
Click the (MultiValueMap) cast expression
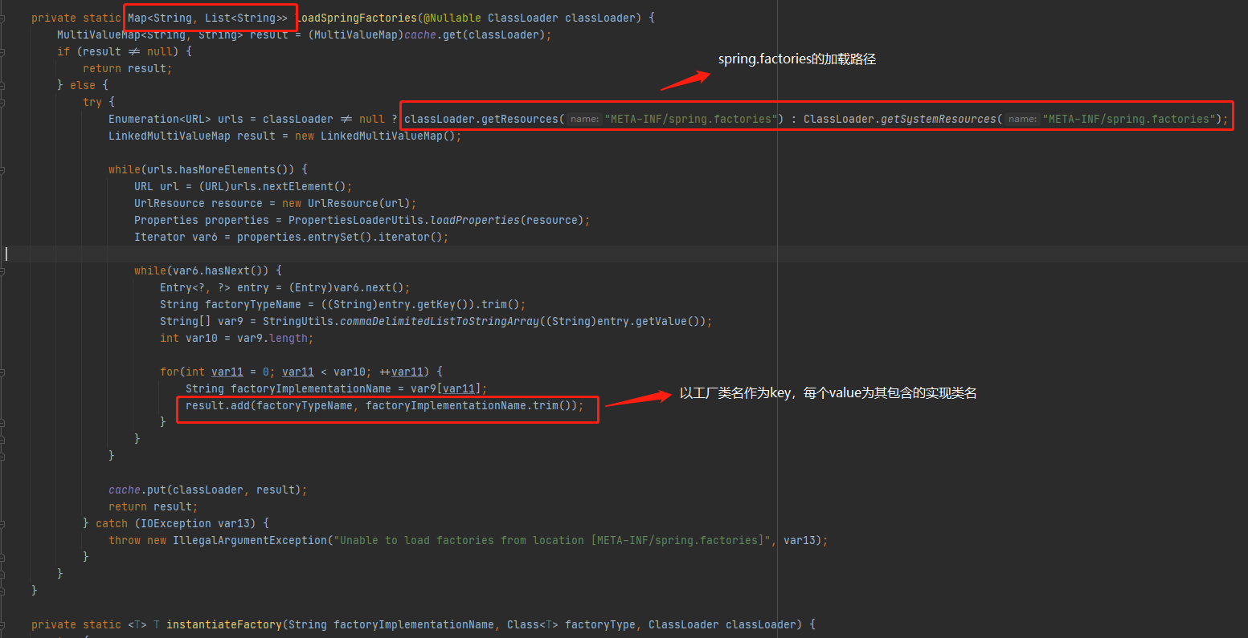point(356,35)
